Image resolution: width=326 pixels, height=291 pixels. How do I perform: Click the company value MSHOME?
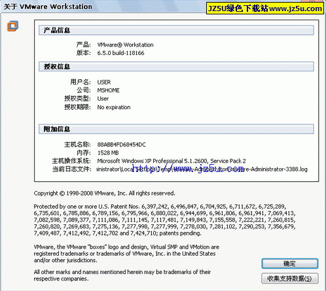(108, 90)
